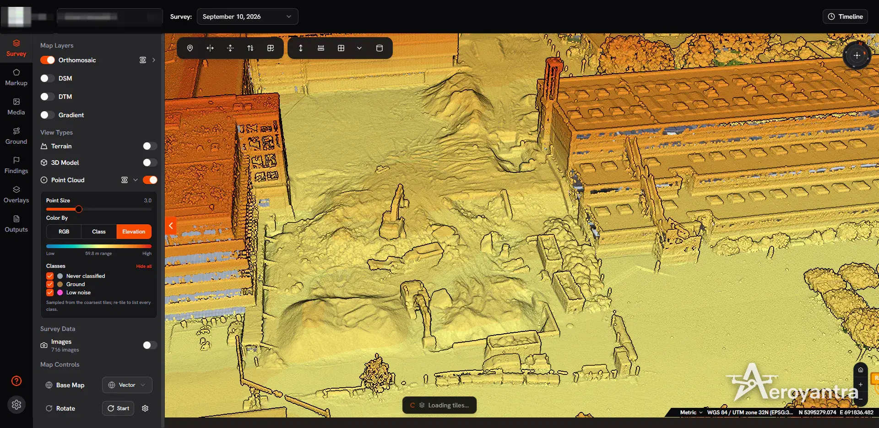Enable the DSM layer toggle

pyautogui.click(x=48, y=78)
